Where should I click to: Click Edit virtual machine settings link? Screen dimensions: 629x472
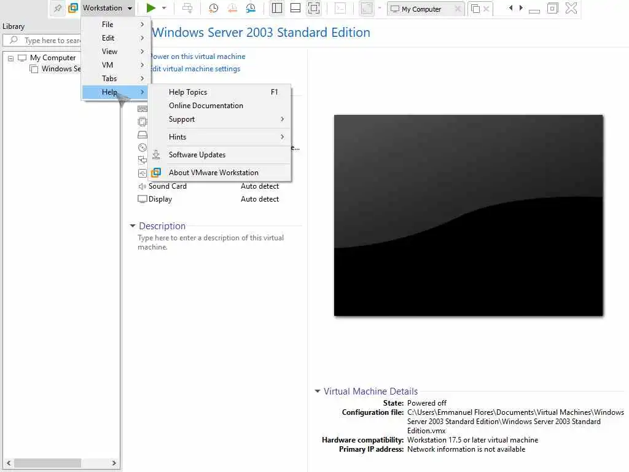195,69
